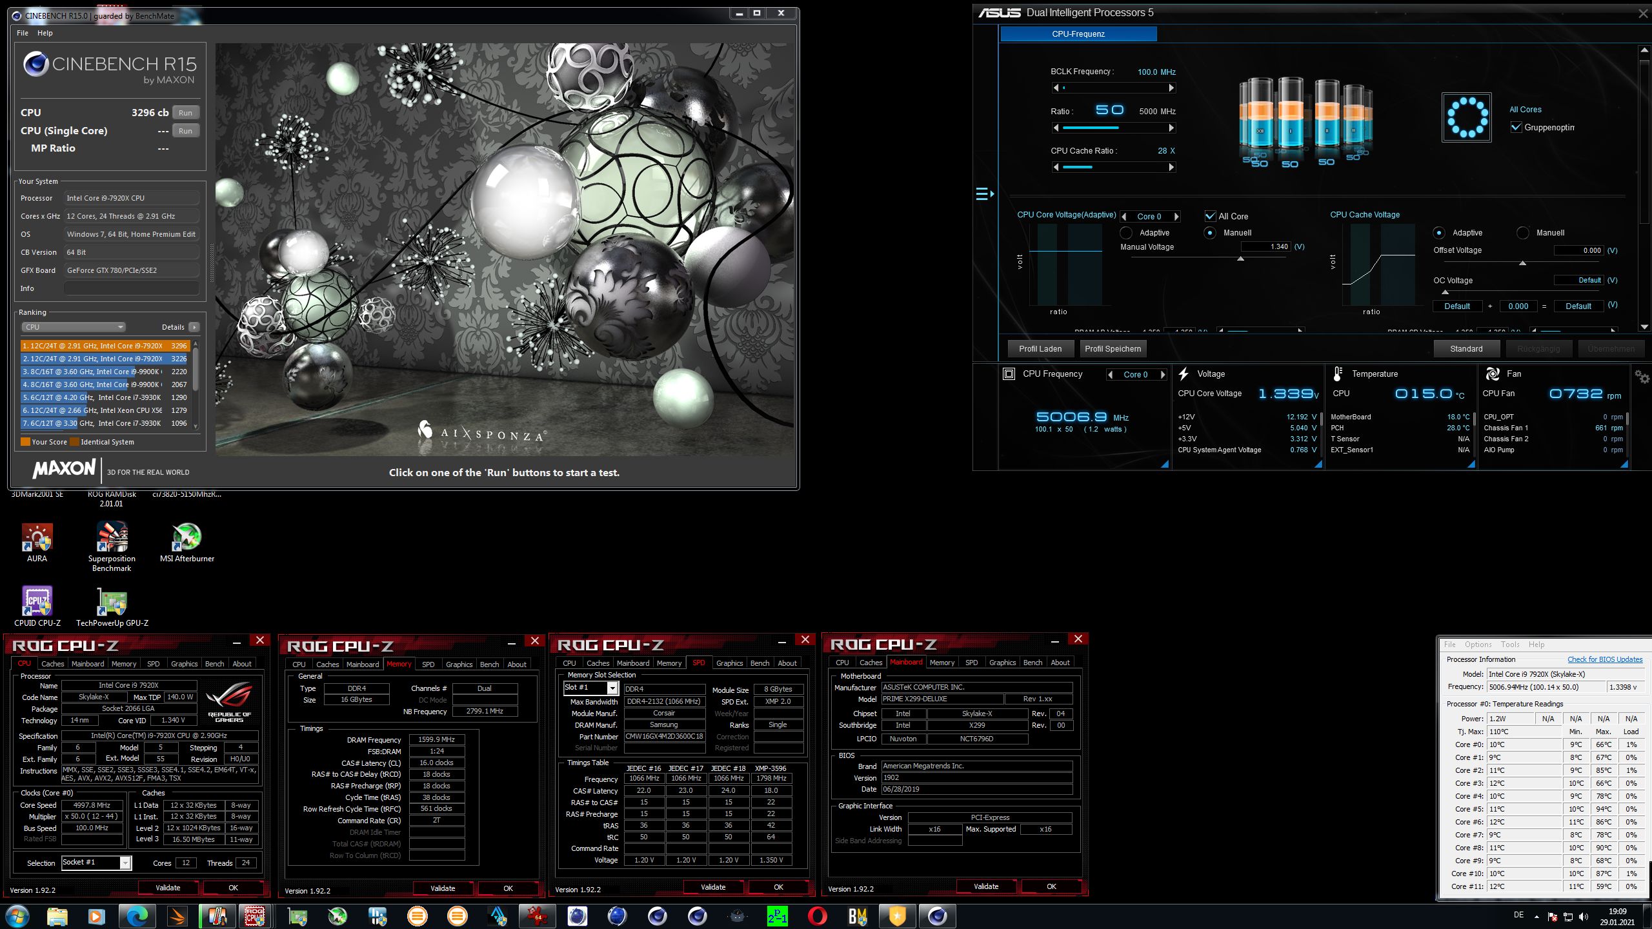
Task: Click the Temperature thermometer icon
Action: coord(1338,374)
